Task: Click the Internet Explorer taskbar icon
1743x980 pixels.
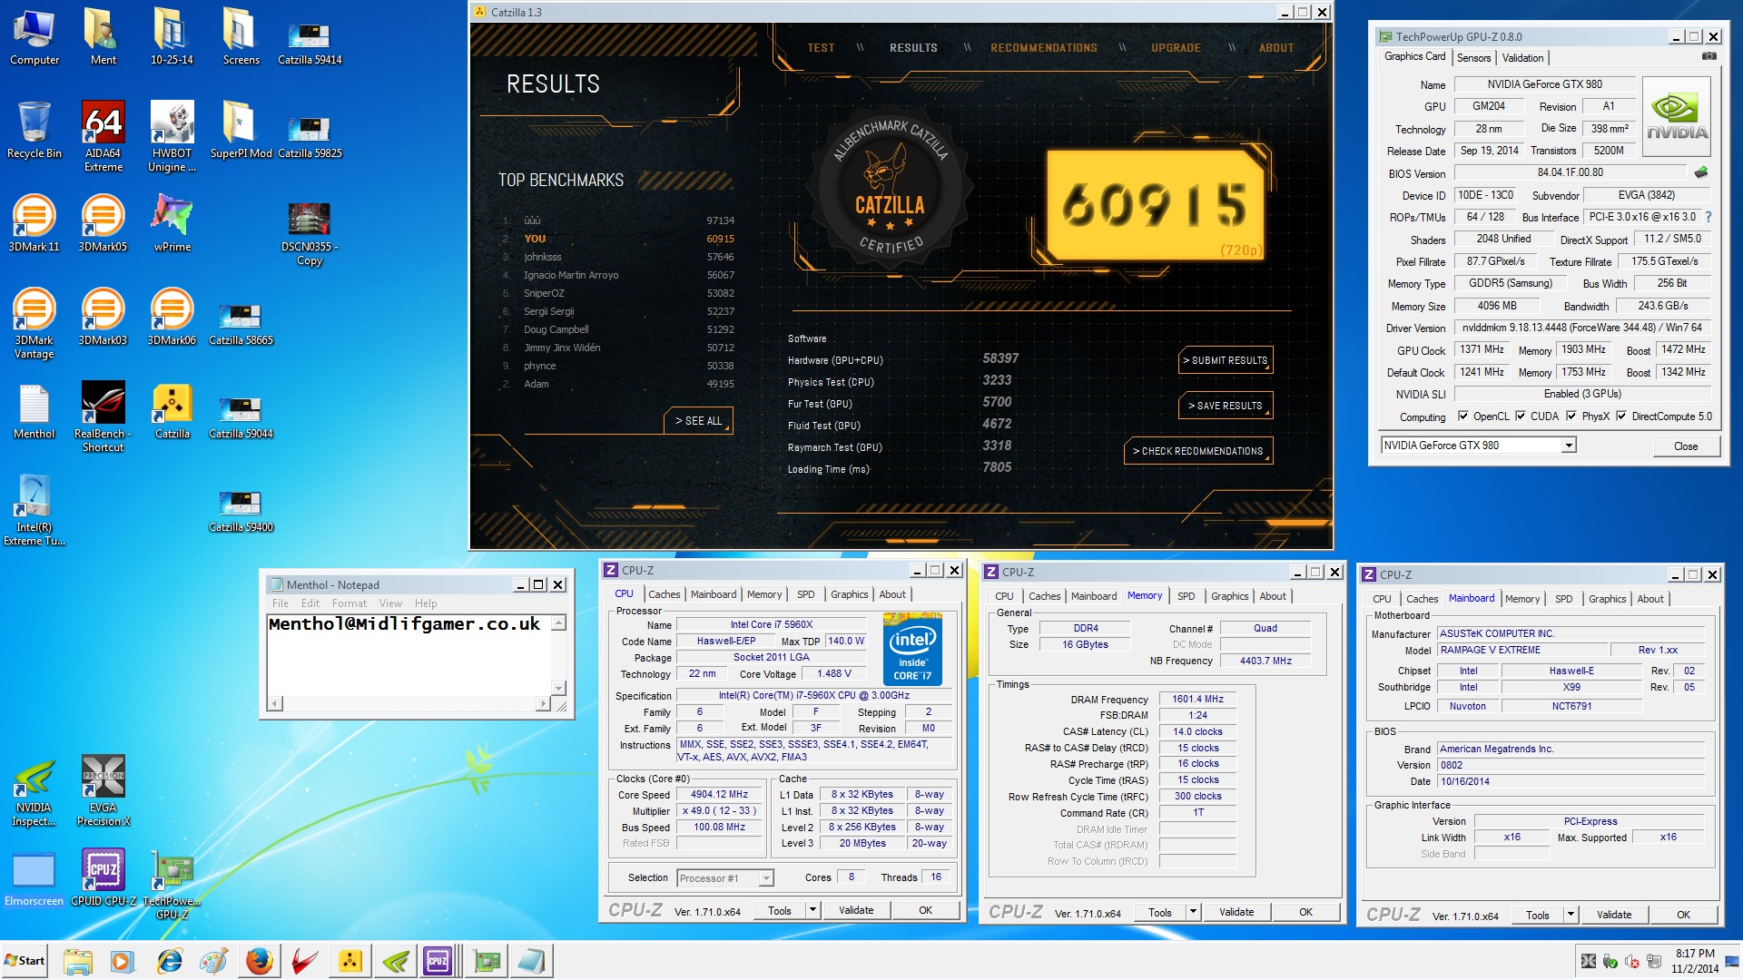Action: click(170, 961)
